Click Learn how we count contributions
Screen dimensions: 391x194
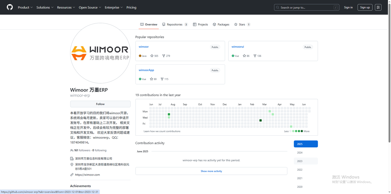coord(162,131)
